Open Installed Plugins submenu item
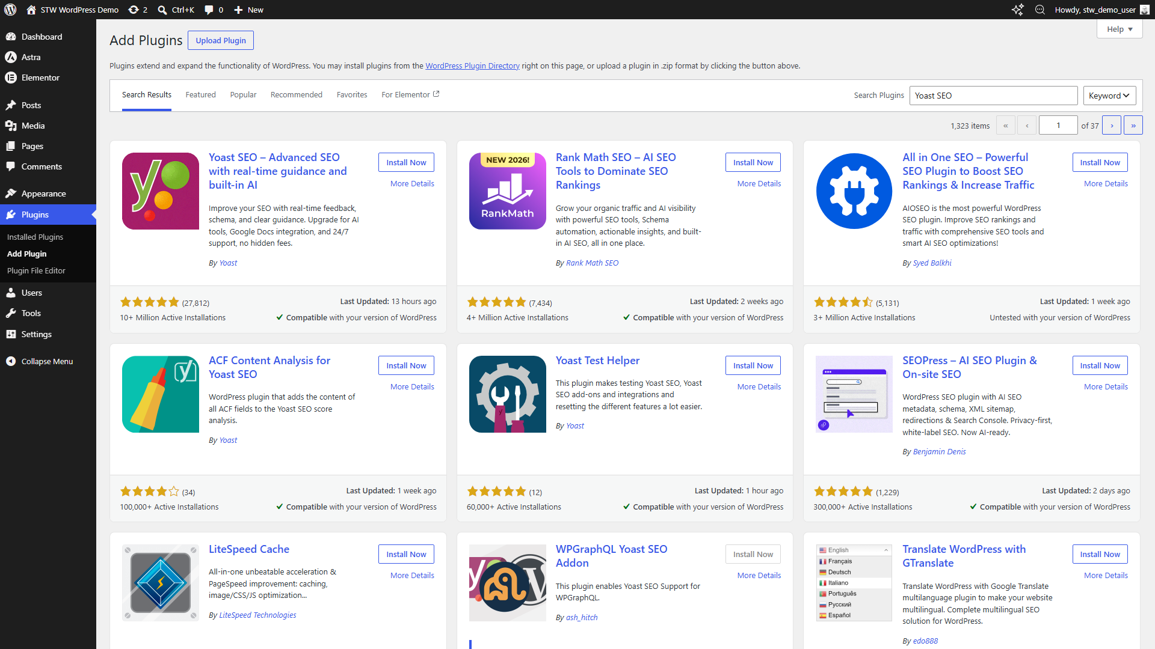The width and height of the screenshot is (1155, 649). coord(35,237)
